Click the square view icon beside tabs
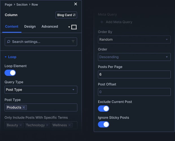175x141 pixels. tap(74, 27)
